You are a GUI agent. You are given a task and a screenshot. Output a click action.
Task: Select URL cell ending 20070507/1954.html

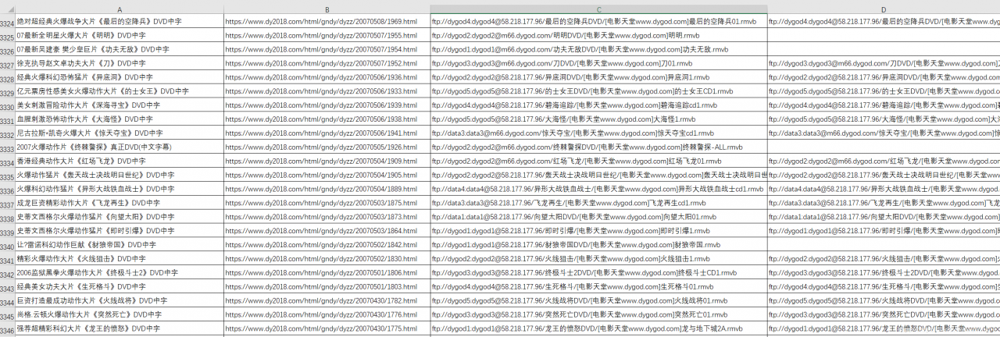point(327,49)
